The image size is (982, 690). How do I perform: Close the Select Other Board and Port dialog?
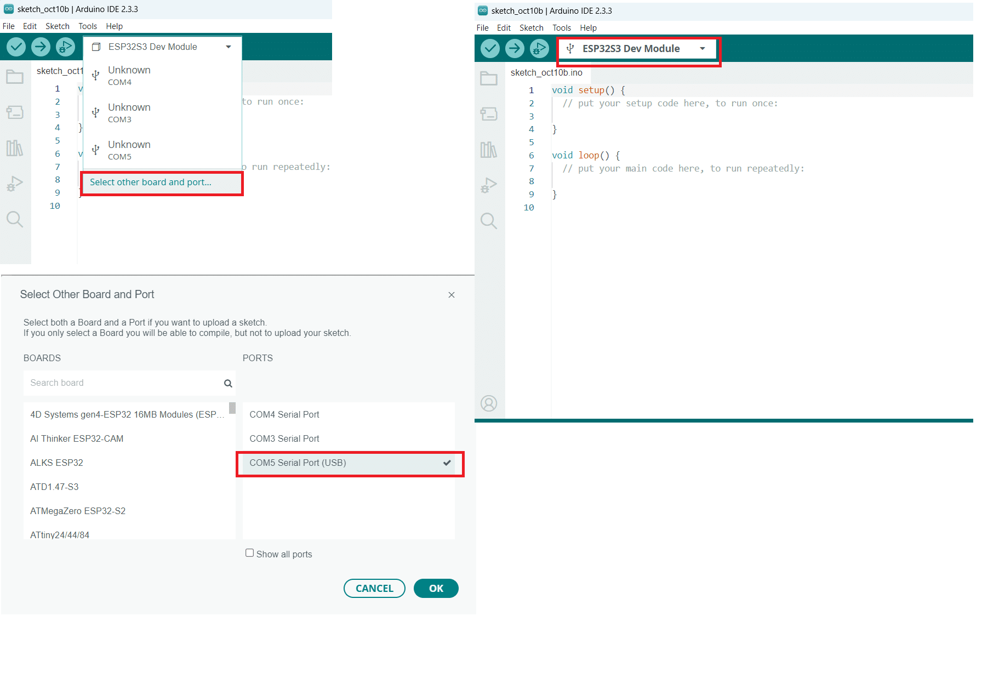tap(452, 295)
